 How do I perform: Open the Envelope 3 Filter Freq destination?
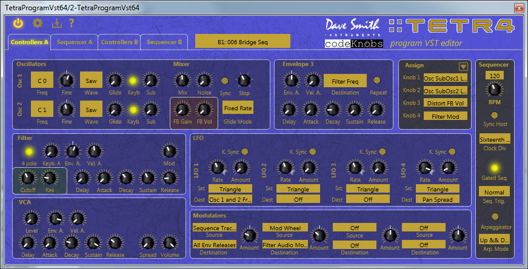click(344, 80)
